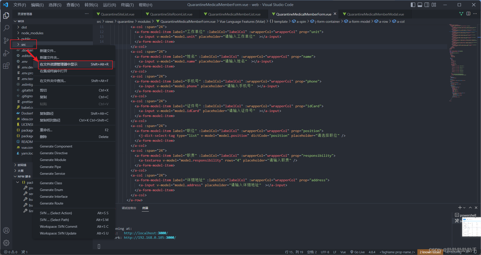
Task: Click line 15 column 19 indicator
Action: 294,252
